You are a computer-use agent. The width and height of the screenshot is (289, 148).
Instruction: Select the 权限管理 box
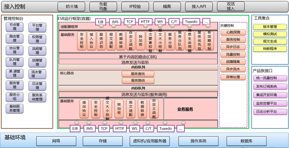(37, 39)
